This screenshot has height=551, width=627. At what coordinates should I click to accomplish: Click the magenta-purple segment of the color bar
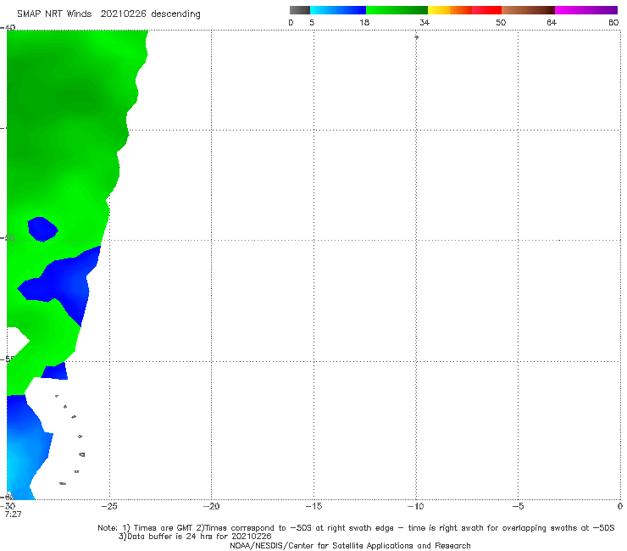coord(586,10)
